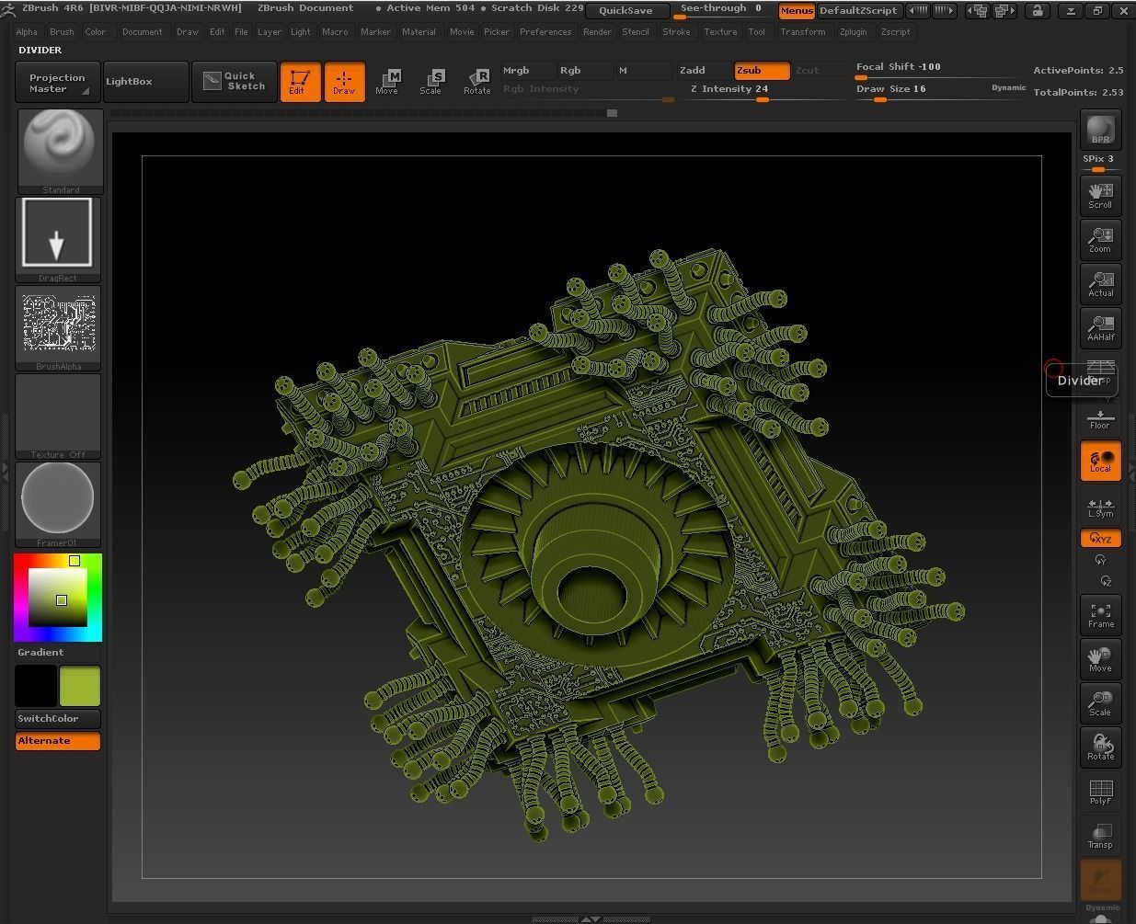Image resolution: width=1136 pixels, height=924 pixels.
Task: Open the Tool menu
Action: click(x=756, y=31)
